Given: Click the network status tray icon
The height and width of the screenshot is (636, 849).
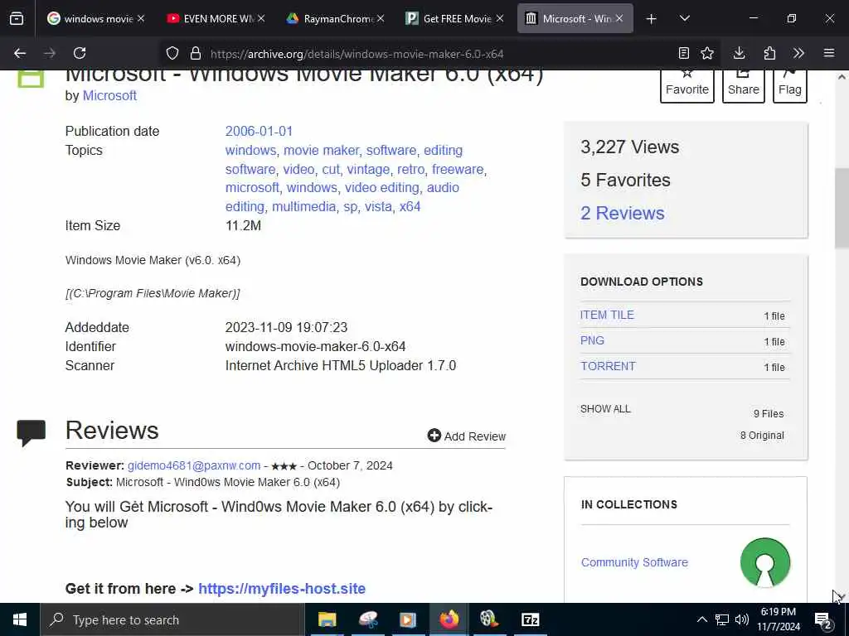Looking at the screenshot, I should point(722,619).
